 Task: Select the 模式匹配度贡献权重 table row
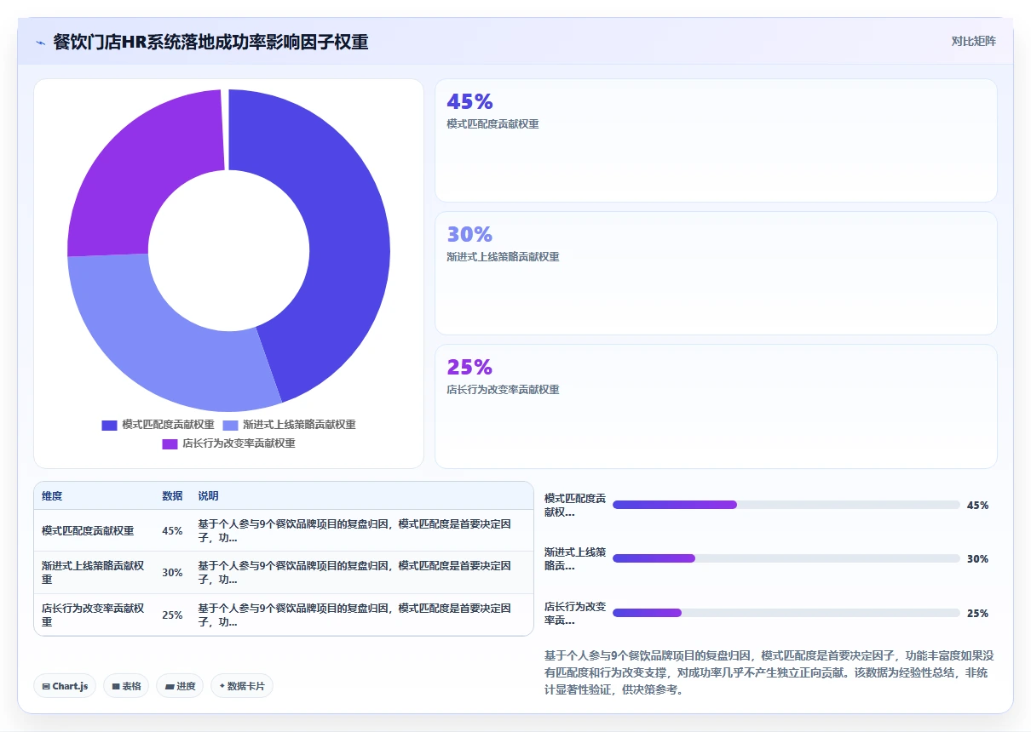tap(284, 530)
